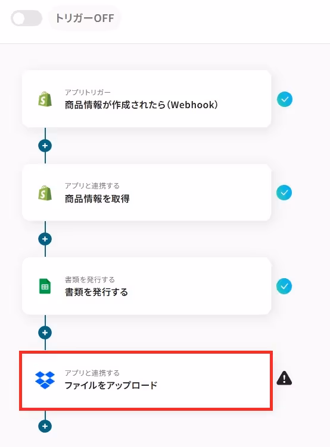This screenshot has height=447, width=330.
Task: Click the Dropbox icon in the upload step
Action: (45, 380)
